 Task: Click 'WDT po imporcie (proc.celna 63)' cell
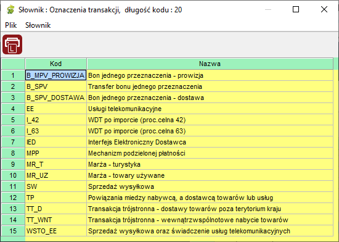(210, 131)
